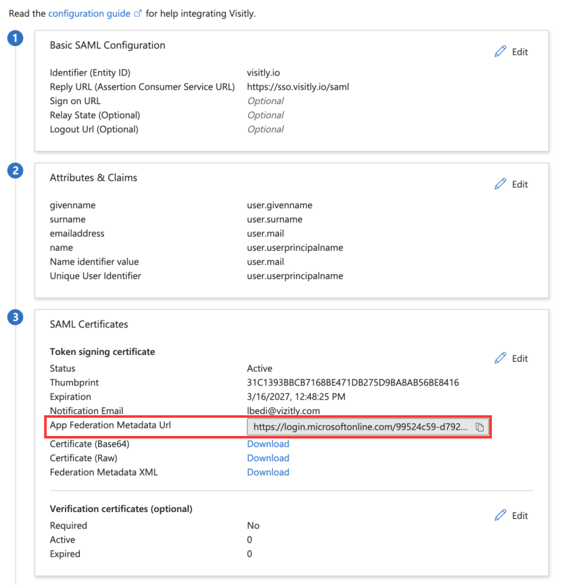567x585 pixels.
Task: Click the 'Verification certificates (optional)' subheading
Action: click(121, 509)
